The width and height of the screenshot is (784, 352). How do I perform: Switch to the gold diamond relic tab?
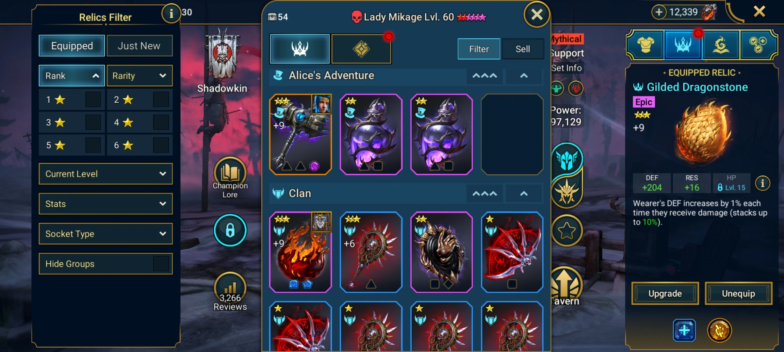coord(361,49)
